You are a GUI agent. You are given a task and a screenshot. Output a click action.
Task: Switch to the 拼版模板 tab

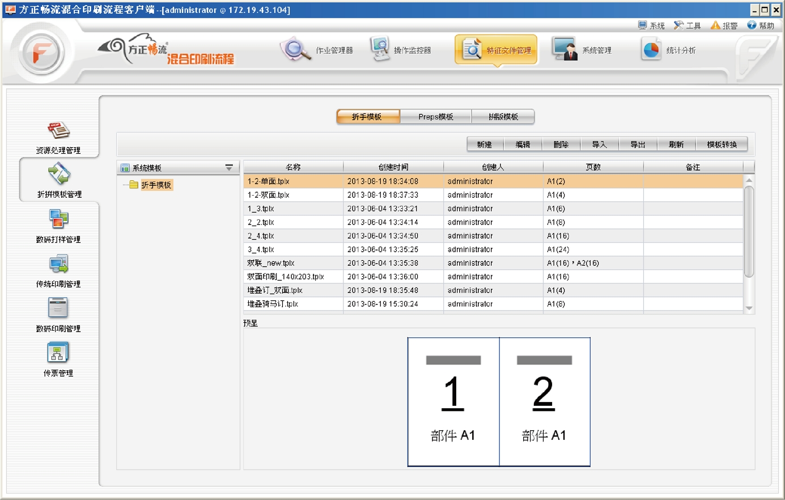[x=503, y=117]
